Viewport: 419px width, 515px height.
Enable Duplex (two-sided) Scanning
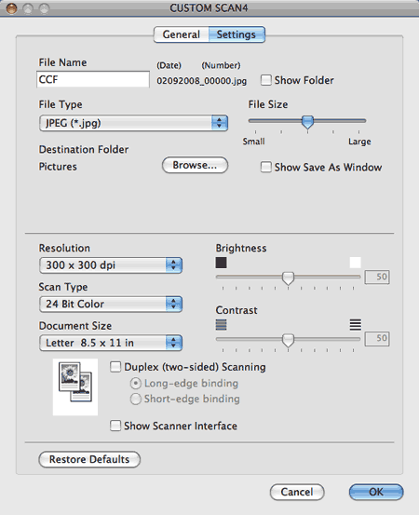(x=115, y=367)
